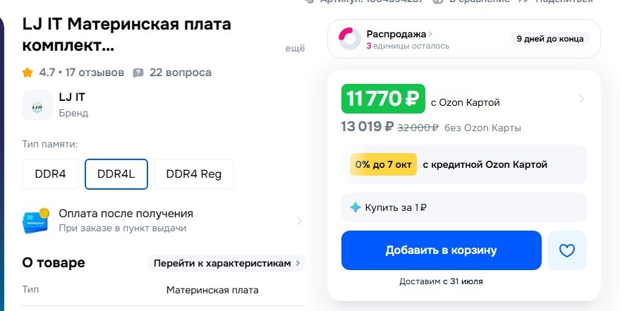The image size is (620, 311).
Task: Open the 17 отзывов reviews link
Action: [95, 73]
